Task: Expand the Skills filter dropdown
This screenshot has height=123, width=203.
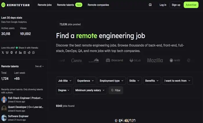Action: (x=134, y=81)
